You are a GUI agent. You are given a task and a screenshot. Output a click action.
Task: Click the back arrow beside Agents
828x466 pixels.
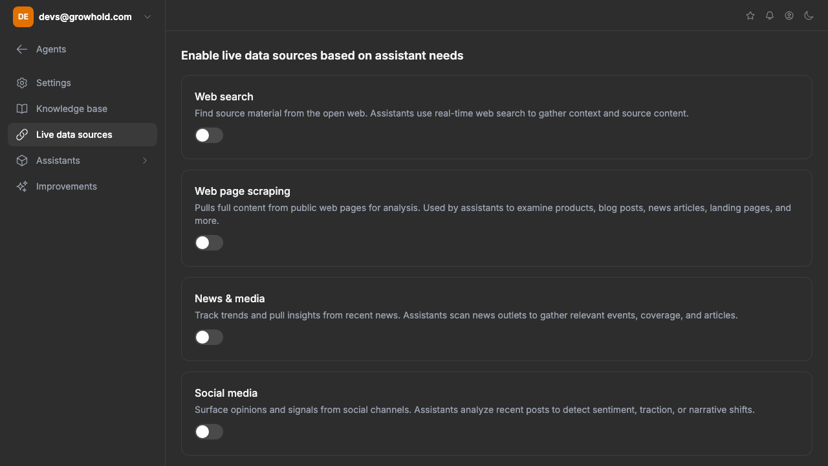(x=22, y=49)
